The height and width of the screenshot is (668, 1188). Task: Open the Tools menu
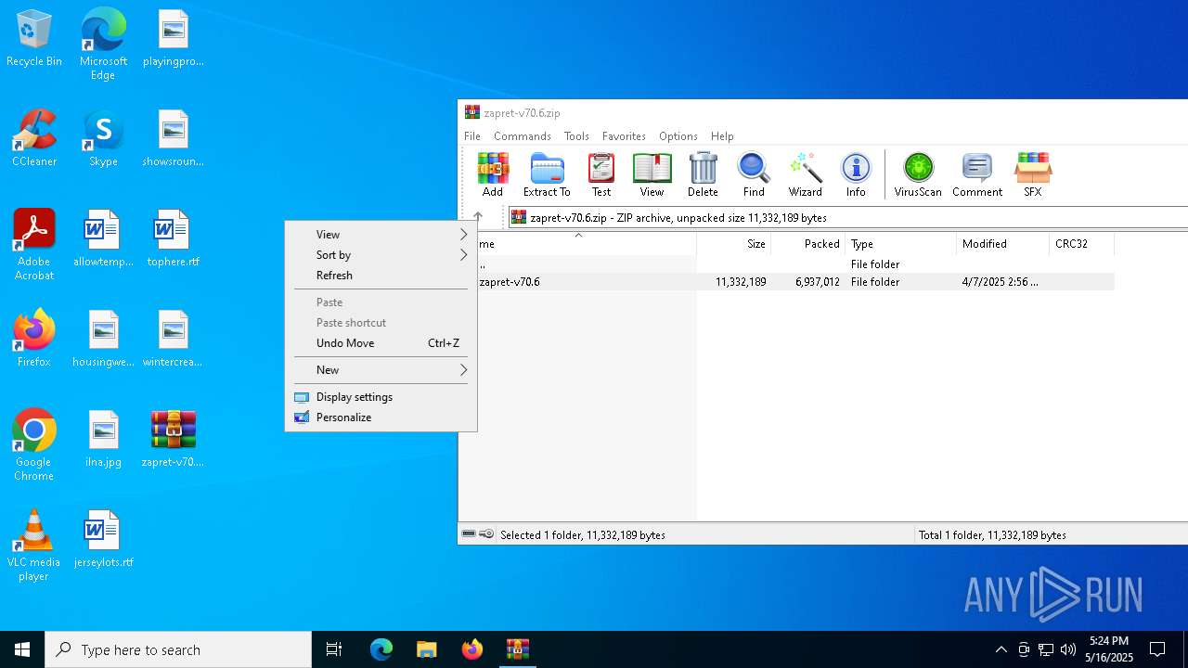coord(576,135)
